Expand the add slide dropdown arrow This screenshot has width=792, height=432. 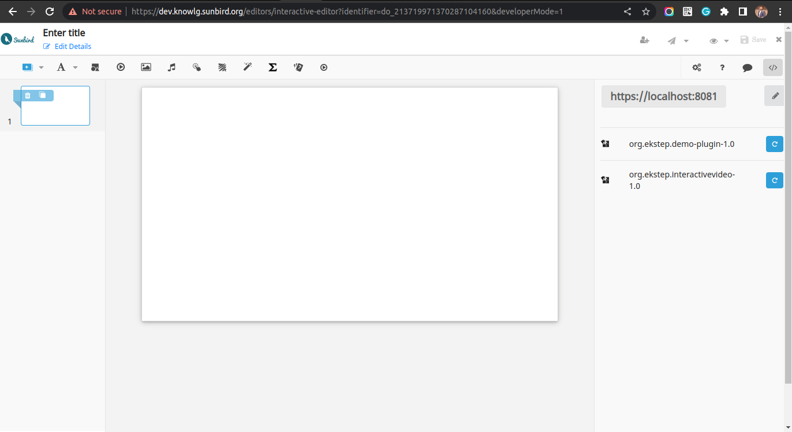click(x=41, y=67)
